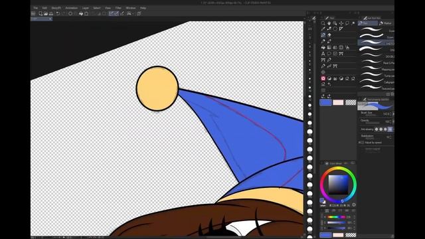This screenshot has width=425, height=239.
Task: Select the Mapping pen brush
Action: [377, 69]
